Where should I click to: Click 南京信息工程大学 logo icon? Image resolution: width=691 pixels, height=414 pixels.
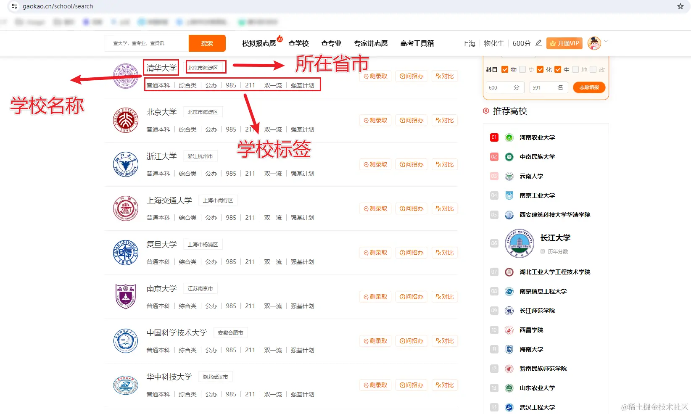coord(509,291)
